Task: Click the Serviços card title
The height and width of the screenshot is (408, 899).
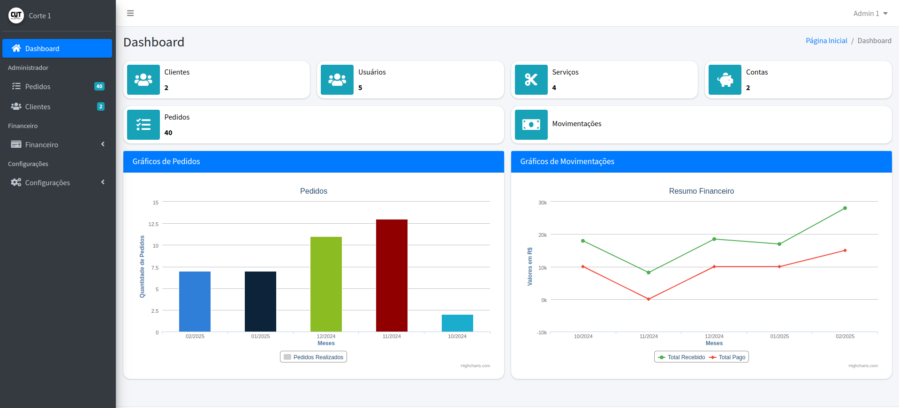Action: (x=565, y=72)
